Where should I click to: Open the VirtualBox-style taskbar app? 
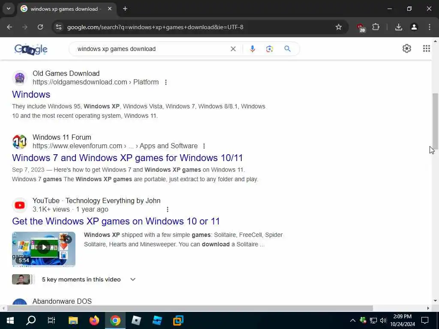[x=178, y=320]
